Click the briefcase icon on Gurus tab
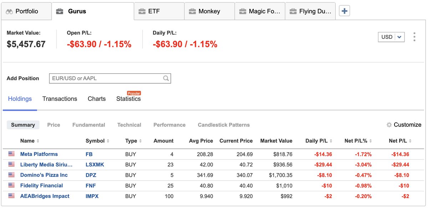Screen dimensions: 428x208 pos(60,11)
